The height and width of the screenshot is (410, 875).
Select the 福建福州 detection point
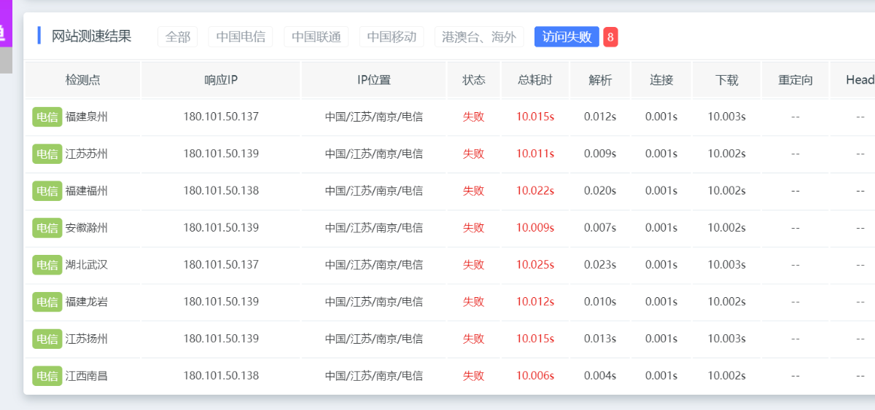pyautogui.click(x=87, y=191)
